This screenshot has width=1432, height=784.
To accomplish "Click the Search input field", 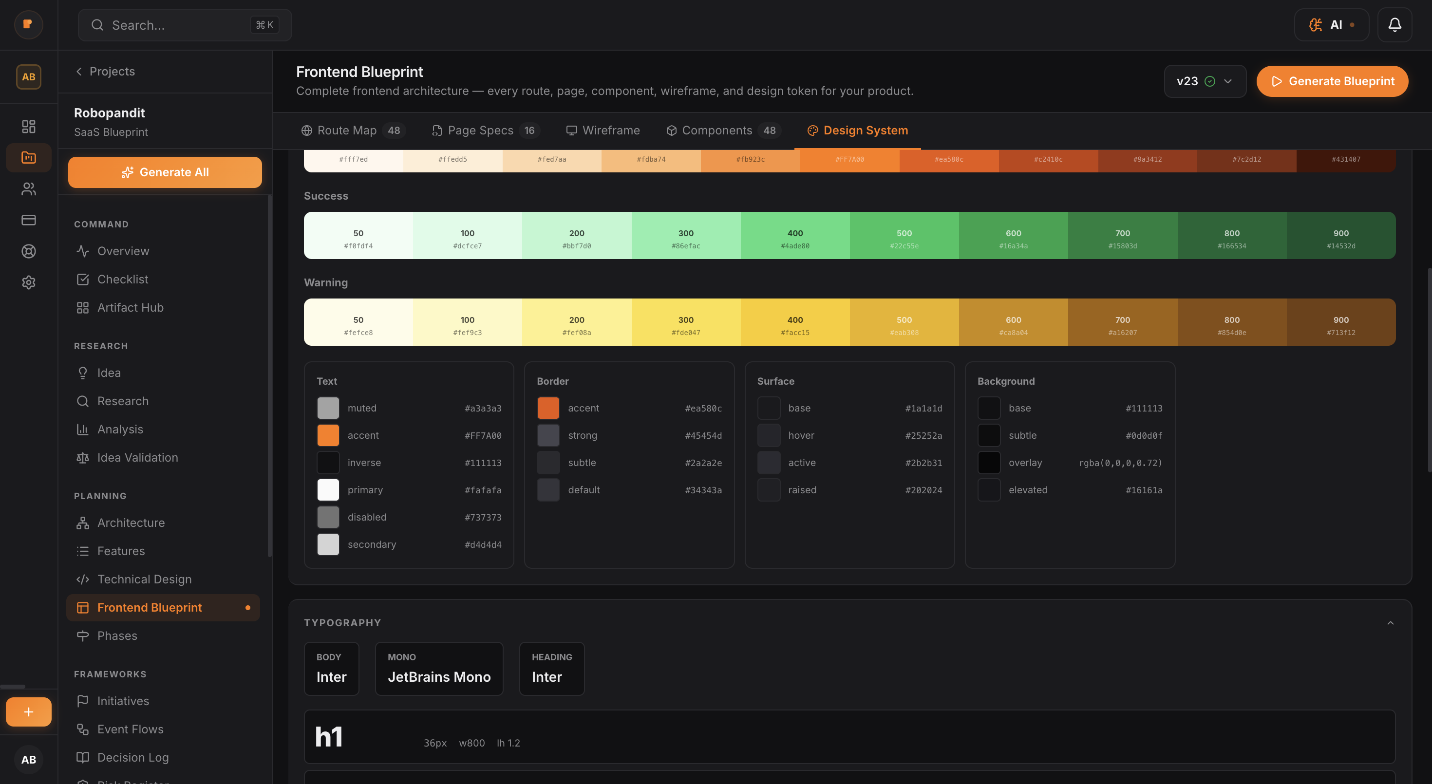I will [184, 24].
